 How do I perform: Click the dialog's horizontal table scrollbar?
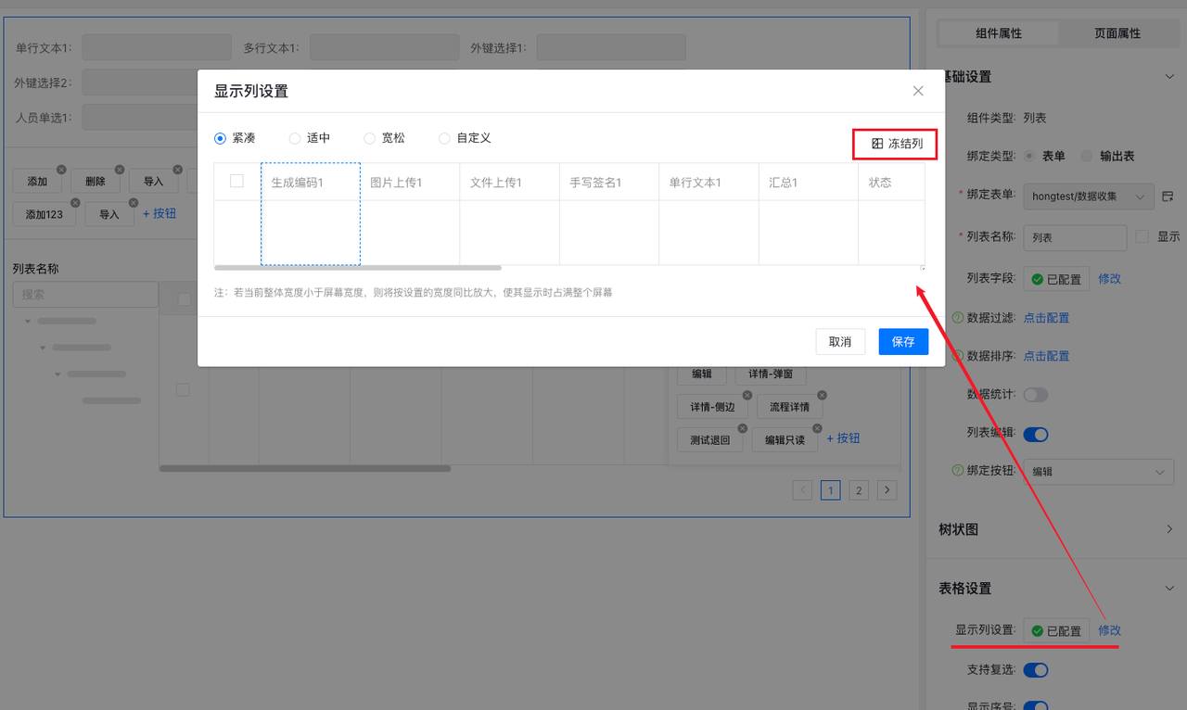pos(358,268)
